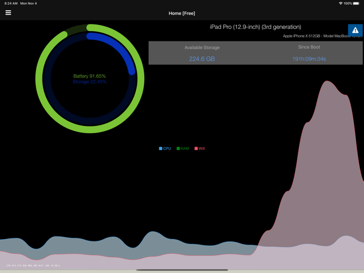Click the Home [Free] title
Viewport: 364px width, 273px height.
click(x=182, y=13)
